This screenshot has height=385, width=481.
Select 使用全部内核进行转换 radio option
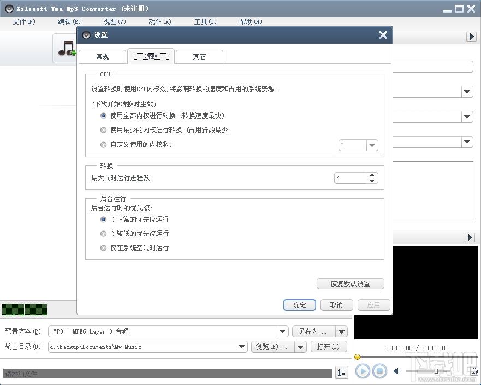click(103, 116)
